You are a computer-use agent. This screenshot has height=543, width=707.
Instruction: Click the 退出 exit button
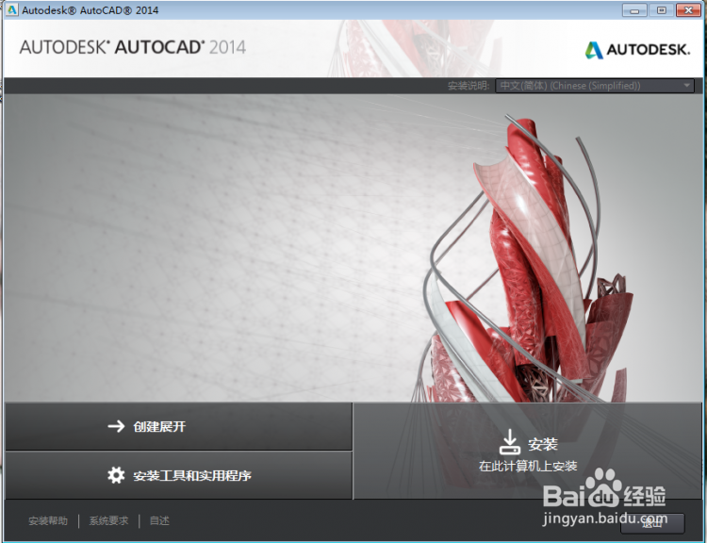652,523
